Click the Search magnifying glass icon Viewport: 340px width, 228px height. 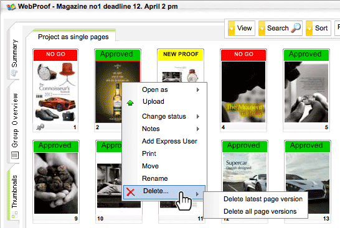click(x=296, y=28)
